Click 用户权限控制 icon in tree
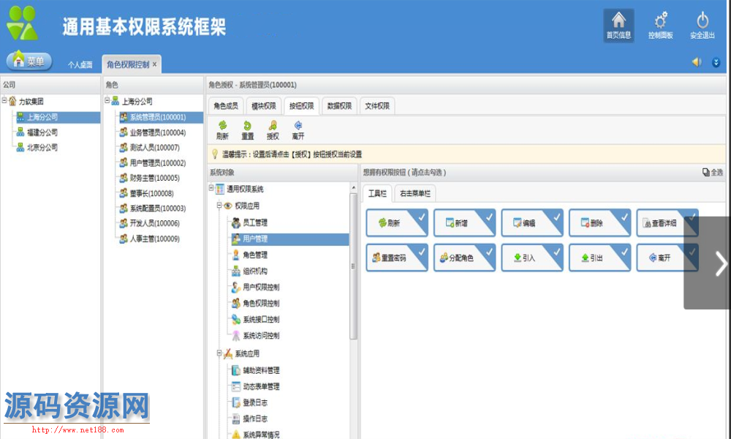The width and height of the screenshot is (731, 439). pos(236,287)
